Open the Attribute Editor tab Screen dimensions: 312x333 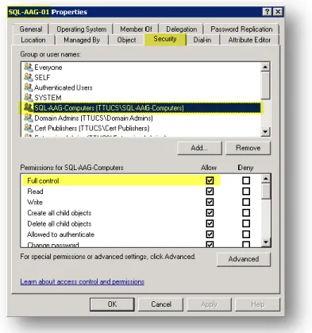(249, 40)
